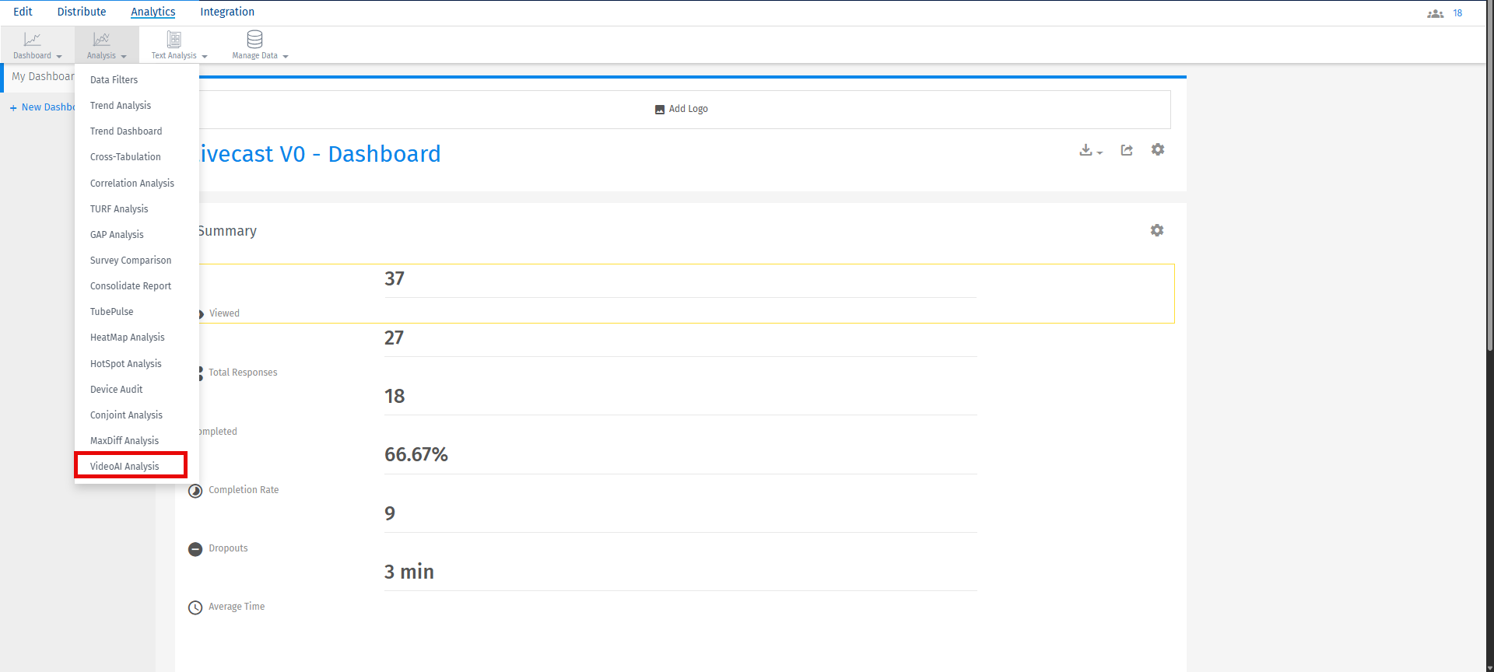Open the Edit tab
This screenshot has width=1494, height=672.
23,12
